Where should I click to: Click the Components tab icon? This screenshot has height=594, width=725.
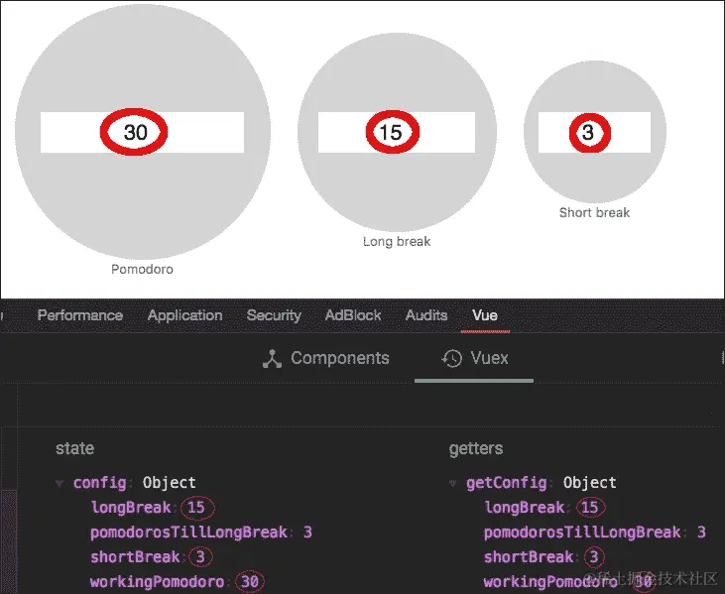tap(272, 359)
